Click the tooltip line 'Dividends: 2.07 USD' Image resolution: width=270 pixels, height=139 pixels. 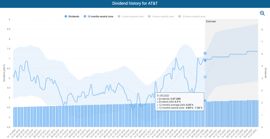(169, 99)
